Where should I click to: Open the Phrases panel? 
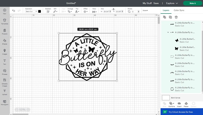[x=5, y=72]
